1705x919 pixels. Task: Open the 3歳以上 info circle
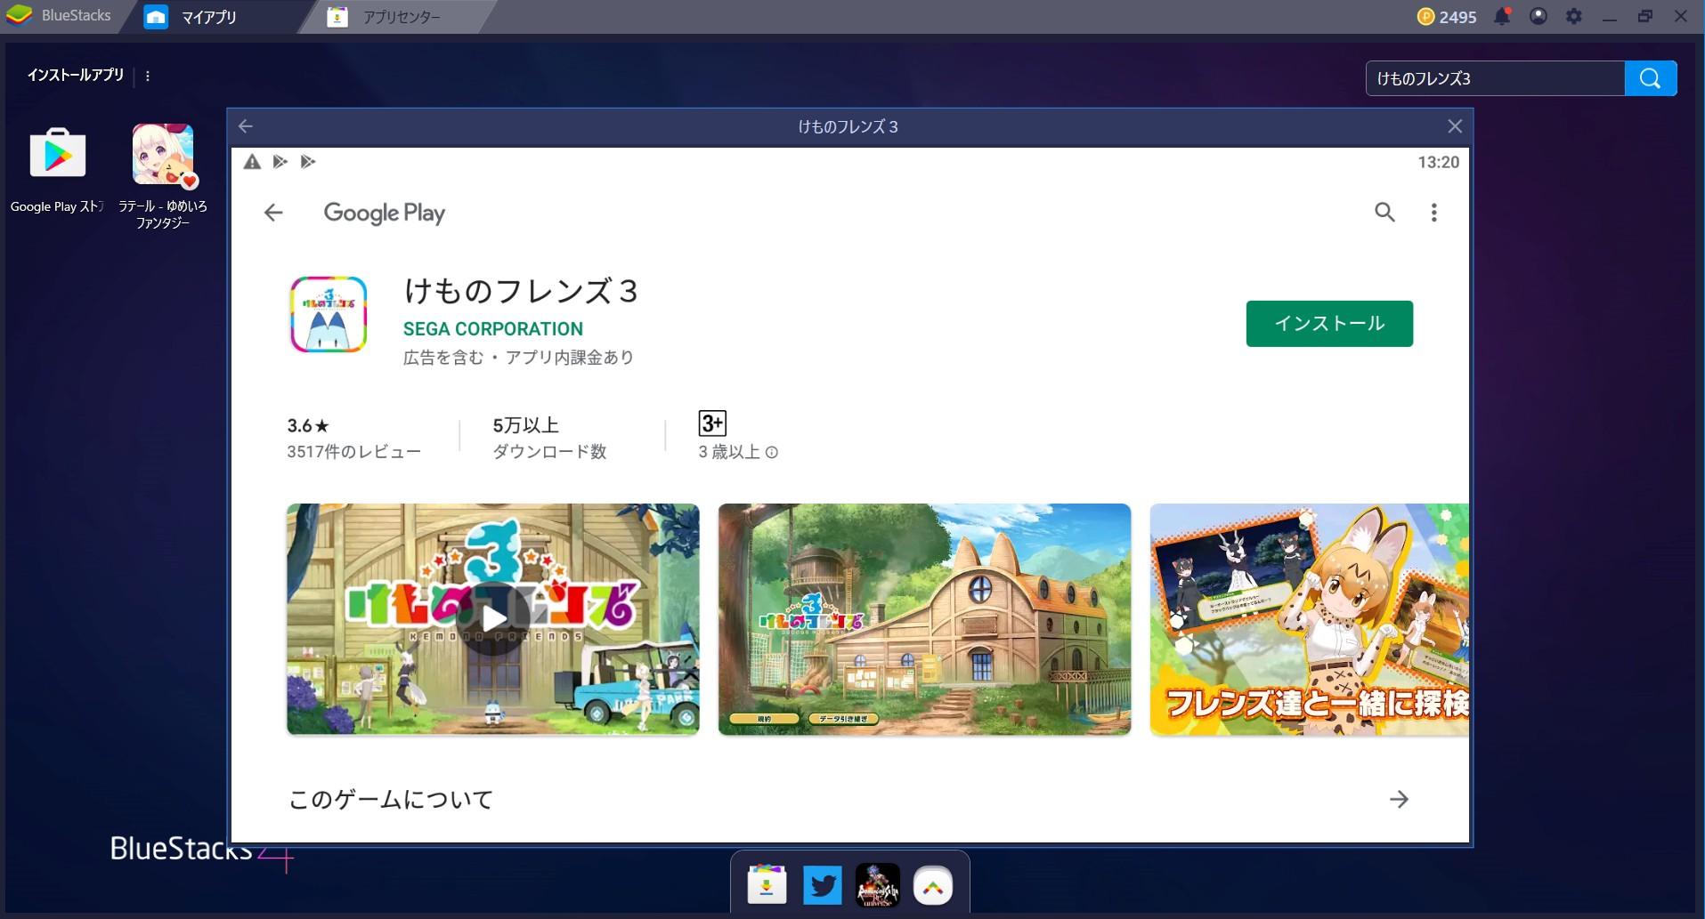(772, 453)
